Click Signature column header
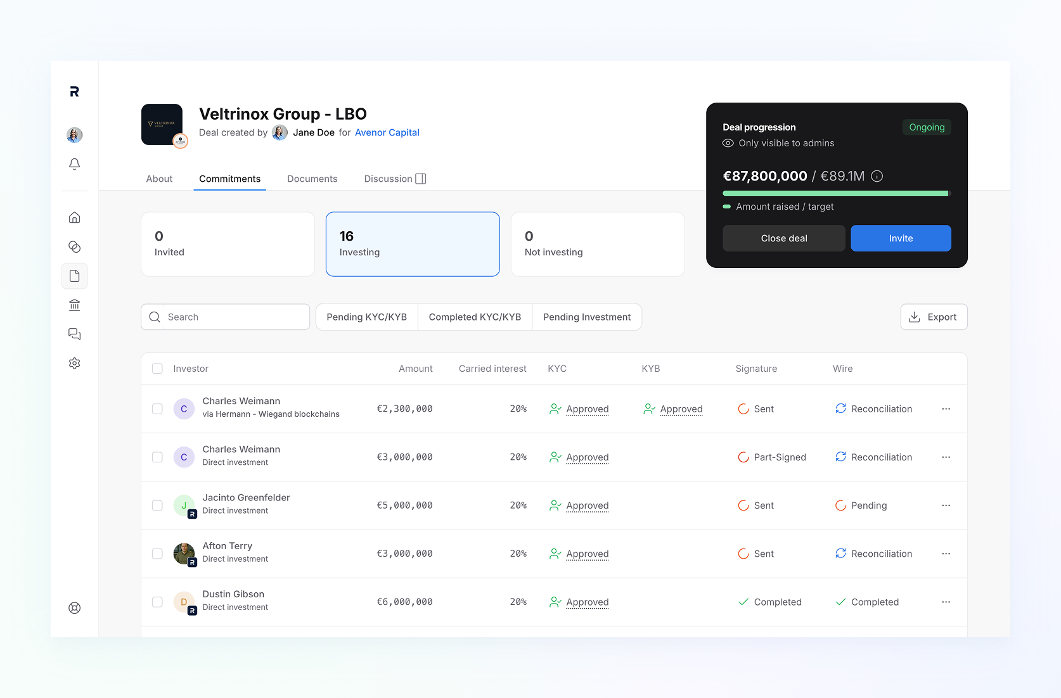 [x=756, y=369]
